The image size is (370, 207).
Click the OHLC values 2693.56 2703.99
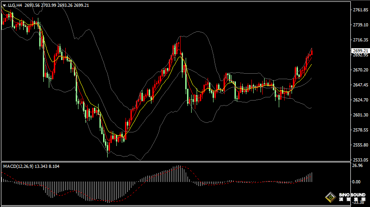(40, 5)
